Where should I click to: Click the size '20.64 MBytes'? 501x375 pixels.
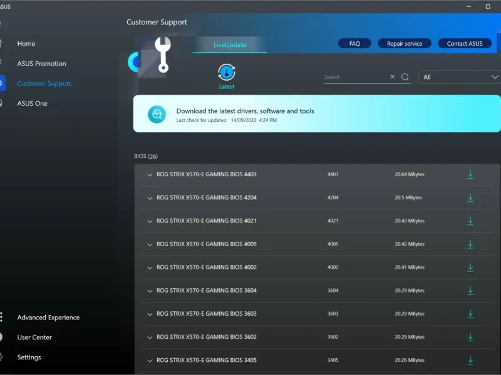click(410, 174)
